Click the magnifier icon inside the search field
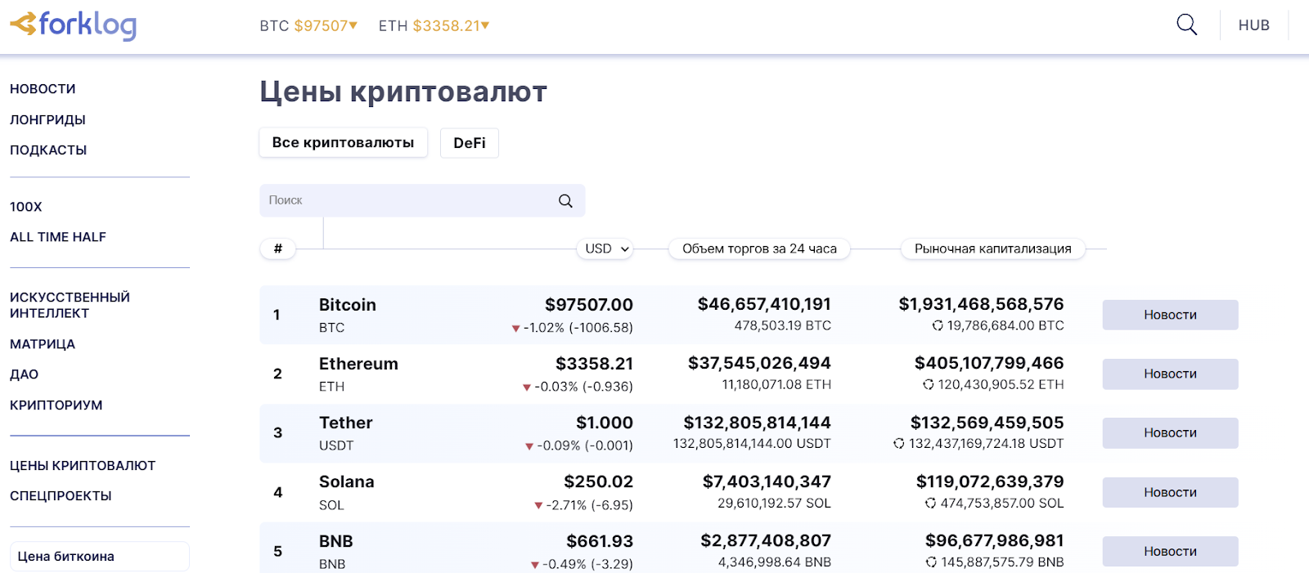This screenshot has width=1309, height=573. click(565, 201)
